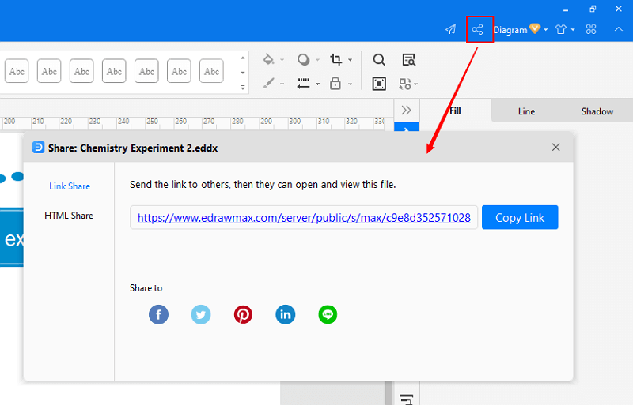Share to LinkedIn
633x405 pixels.
286,314
